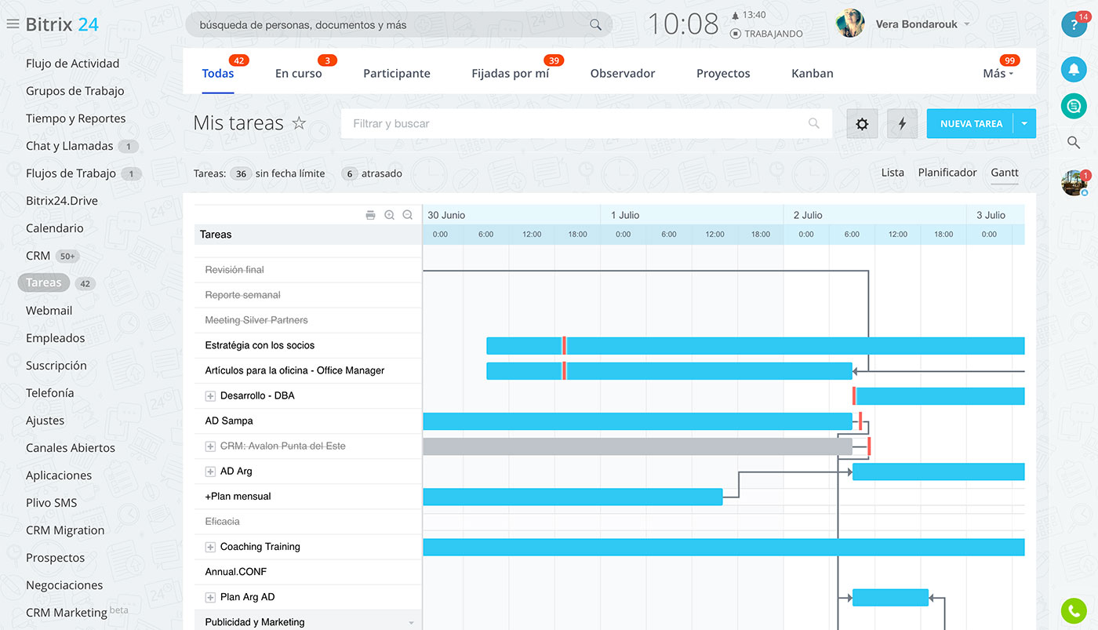Image resolution: width=1098 pixels, height=630 pixels.
Task: Open the help question mark icon
Action: coord(1073,26)
